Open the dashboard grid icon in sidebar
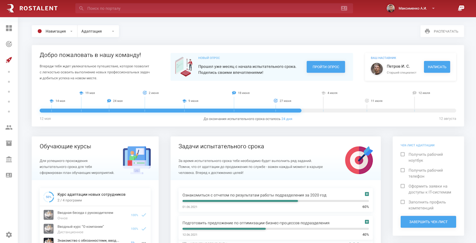The image size is (476, 243). (x=9, y=28)
